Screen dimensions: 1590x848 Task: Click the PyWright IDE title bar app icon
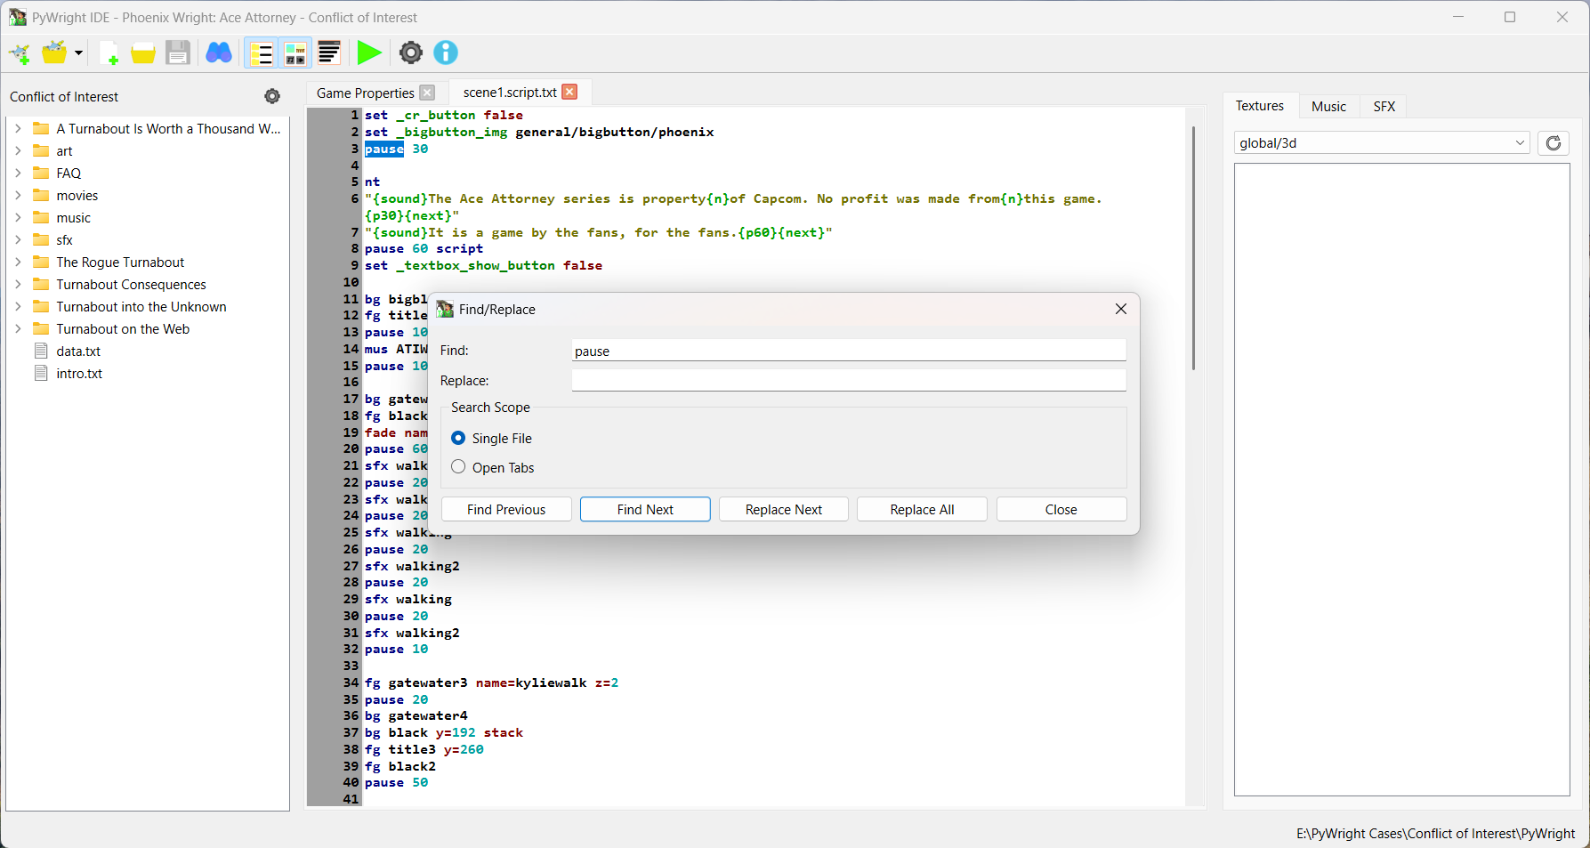click(x=18, y=18)
